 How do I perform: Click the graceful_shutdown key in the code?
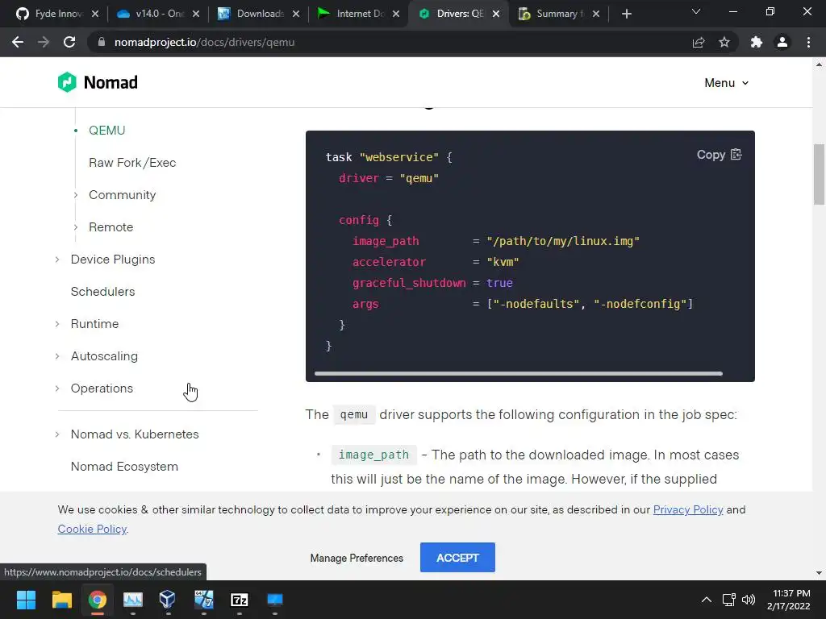409,283
